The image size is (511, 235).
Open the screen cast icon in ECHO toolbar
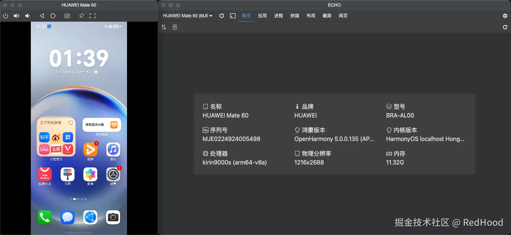[233, 16]
